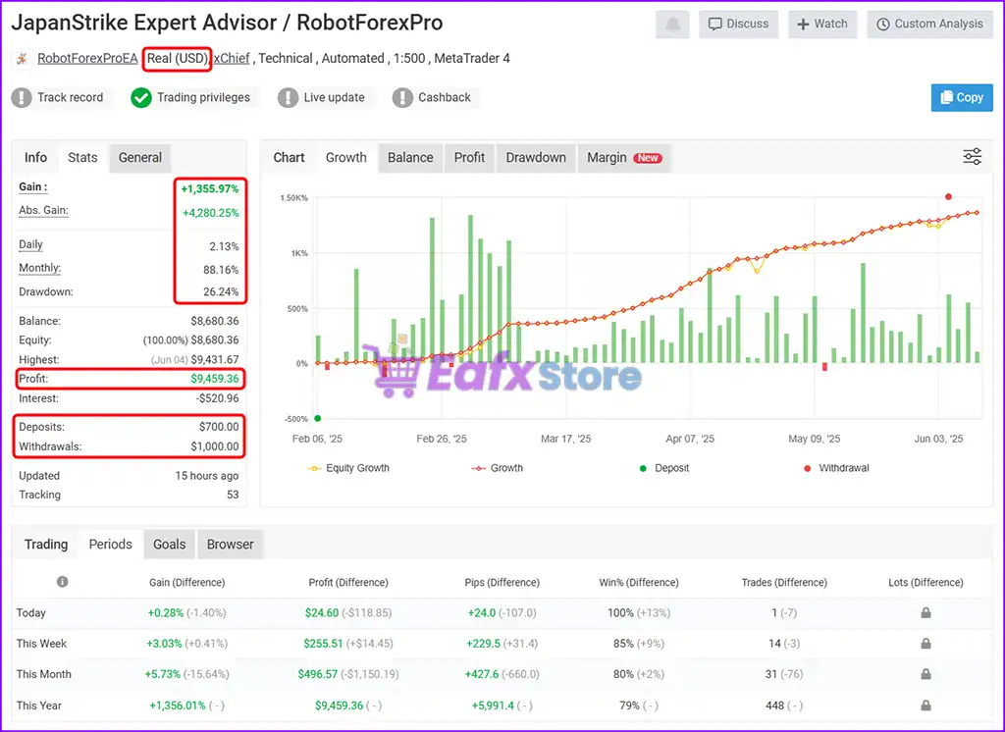Screen dimensions: 1005x732
Task: Click the Drawdown value 26.24%
Action: 221,291
